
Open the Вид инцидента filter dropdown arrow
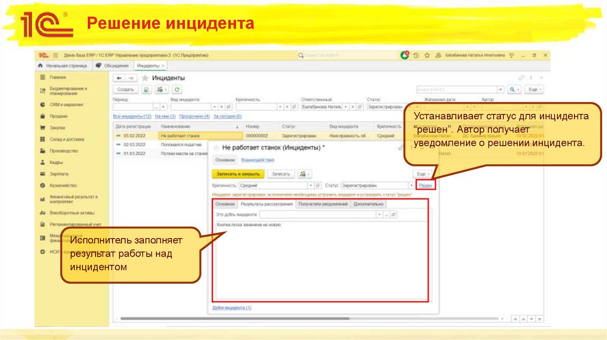tap(214, 107)
